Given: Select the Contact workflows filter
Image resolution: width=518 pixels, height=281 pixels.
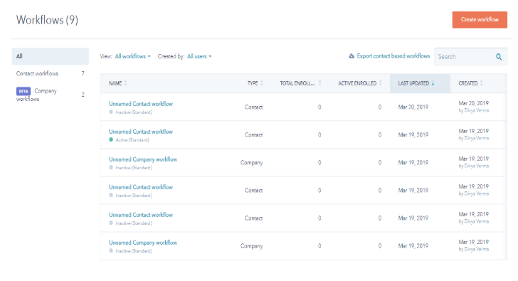Looking at the screenshot, I should 51,73.
